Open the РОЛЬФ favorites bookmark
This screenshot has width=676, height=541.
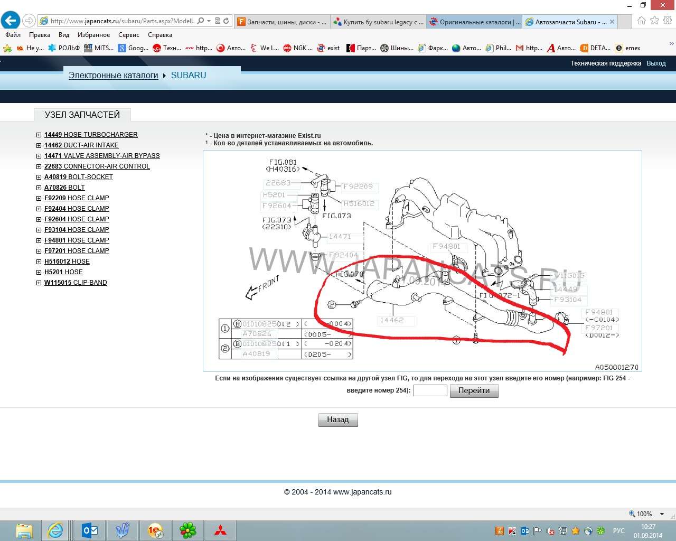coord(63,48)
